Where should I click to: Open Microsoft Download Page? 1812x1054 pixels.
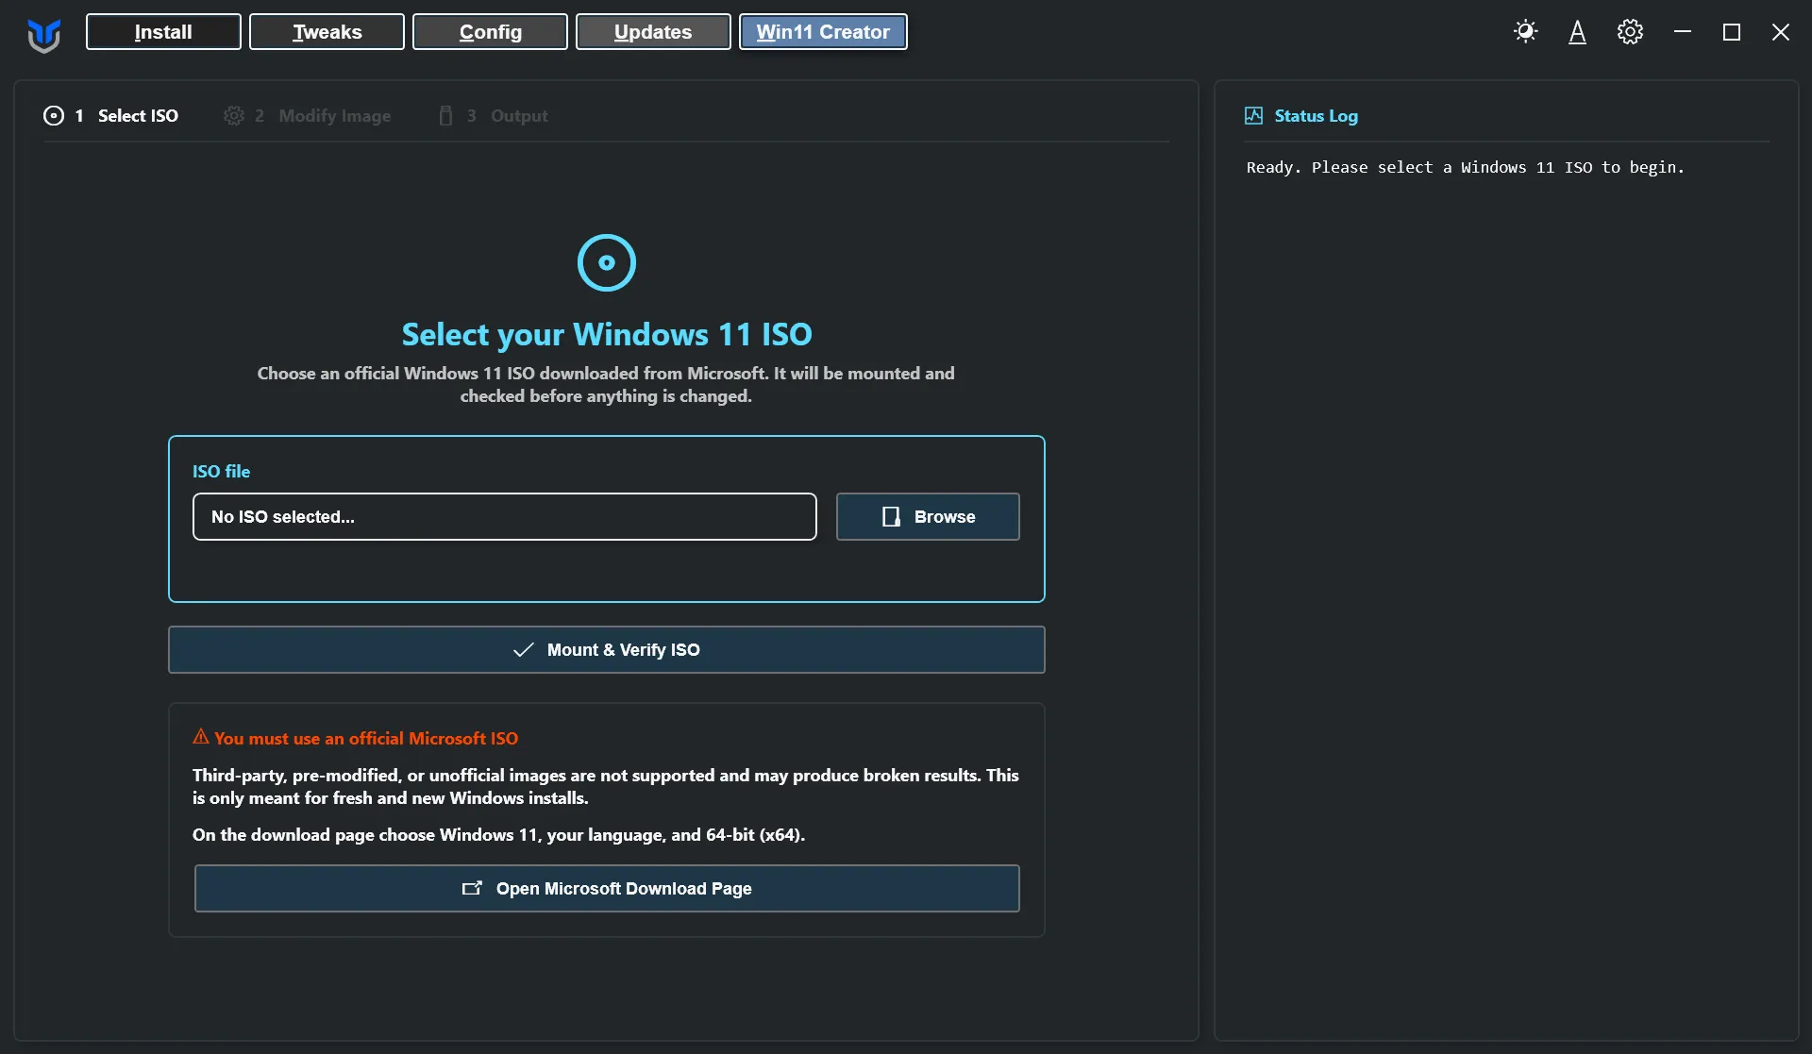607,888
